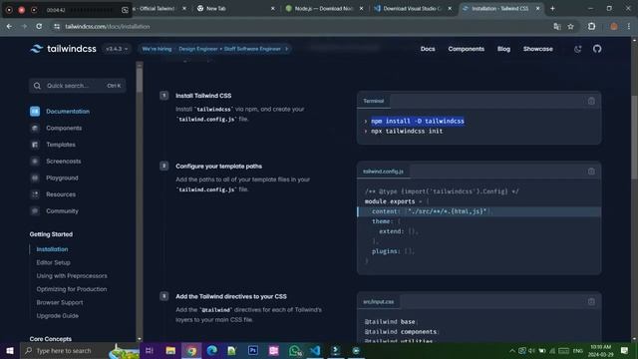Open Microsoft Edge from the taskbar
The height and width of the screenshot is (359, 638).
coord(211,350)
